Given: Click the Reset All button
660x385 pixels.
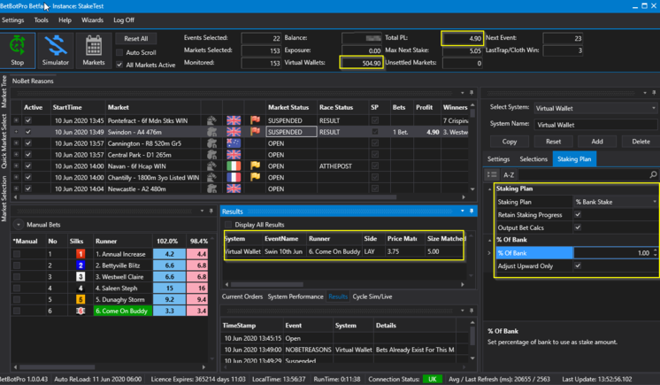Looking at the screenshot, I should tap(135, 39).
